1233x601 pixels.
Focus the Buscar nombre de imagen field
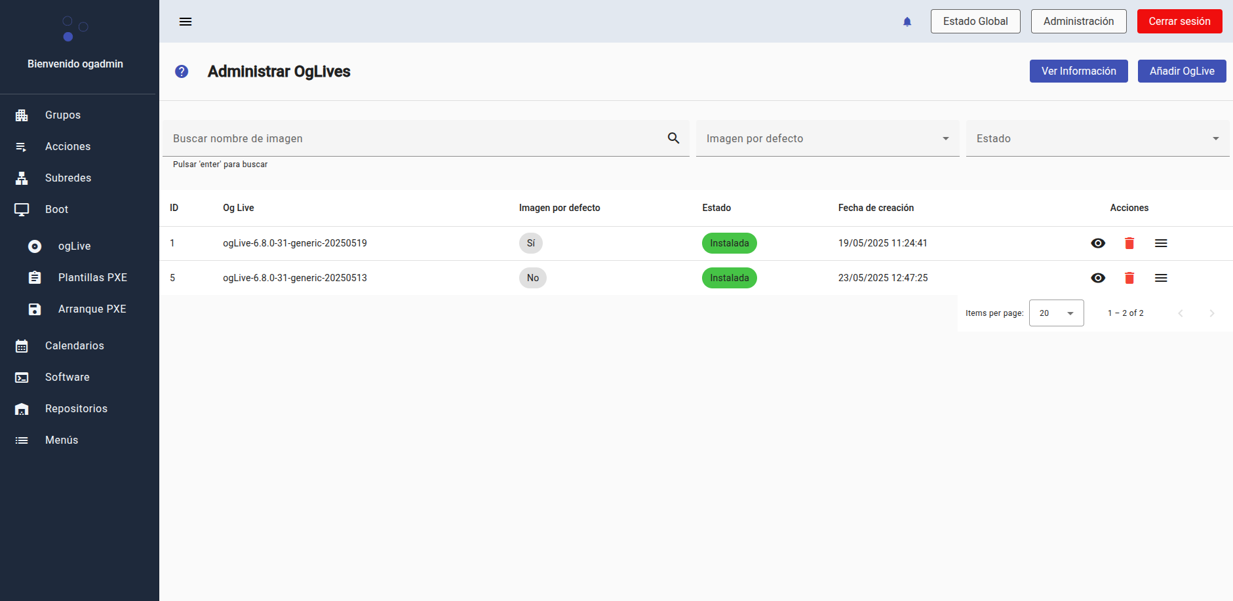click(413, 138)
